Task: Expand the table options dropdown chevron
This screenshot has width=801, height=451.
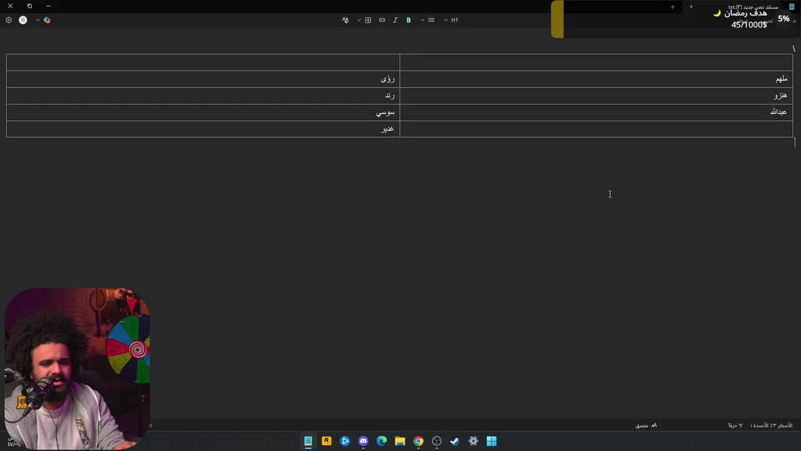Action: (x=359, y=20)
